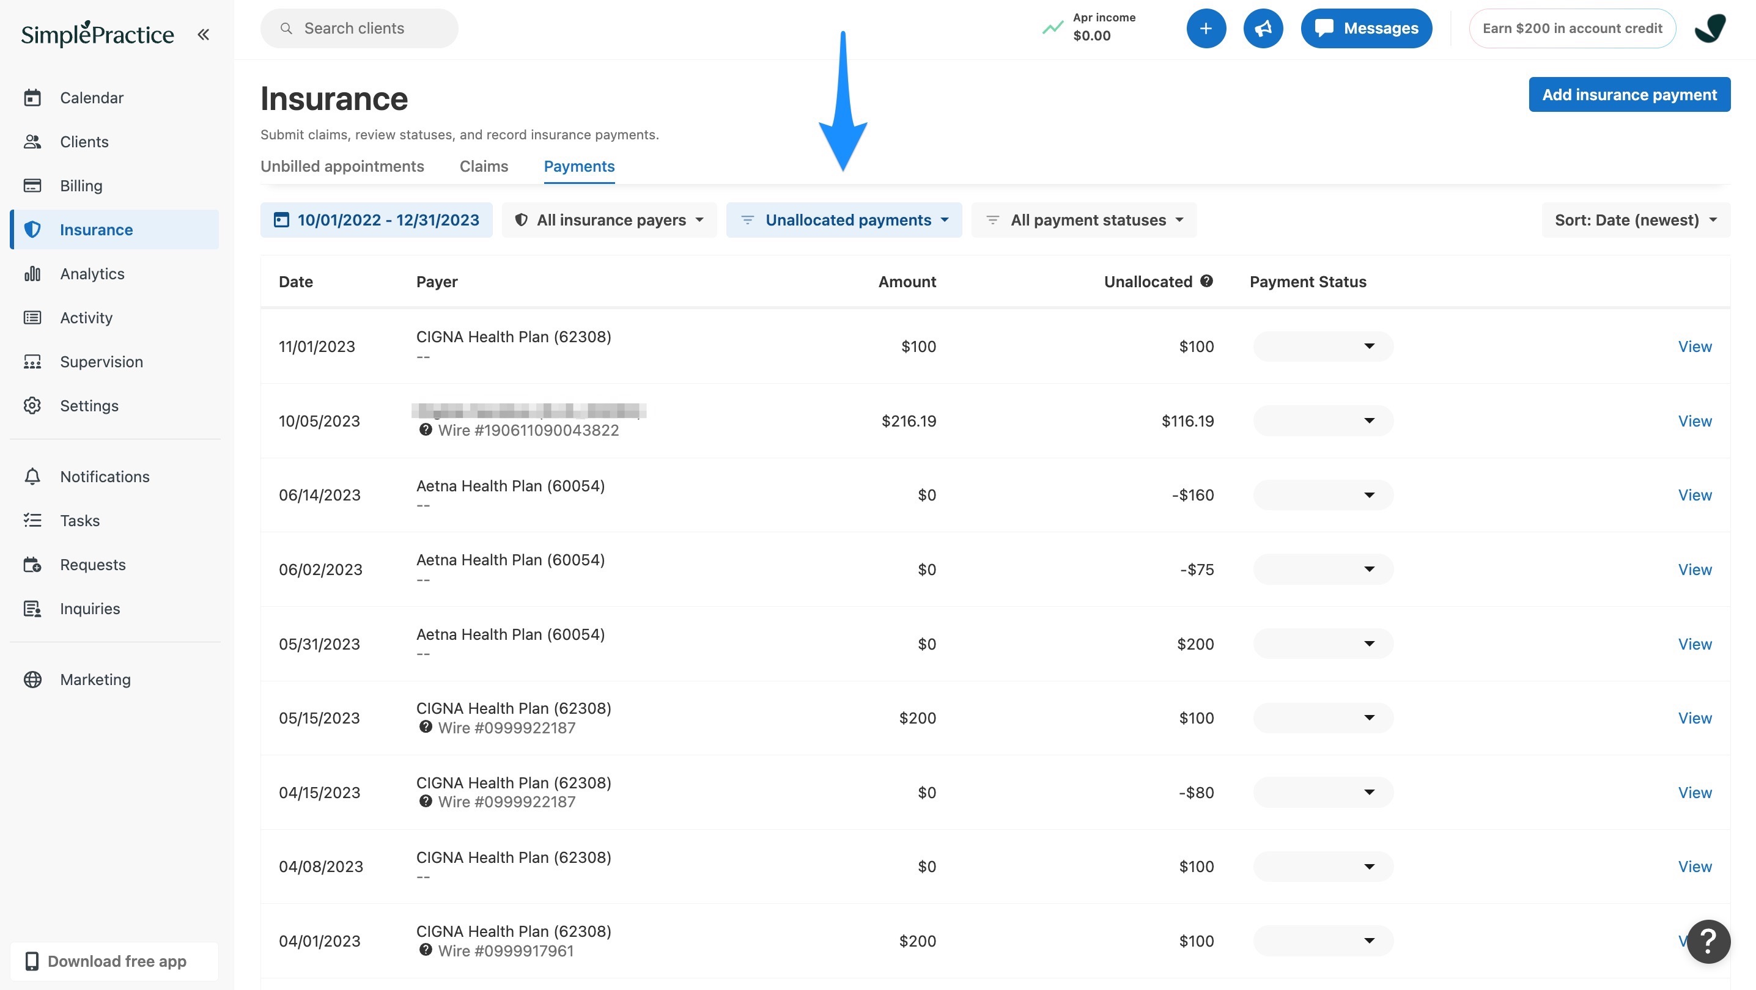Click help icon beside Wire #0999917961
The width and height of the screenshot is (1756, 990).
tap(426, 949)
